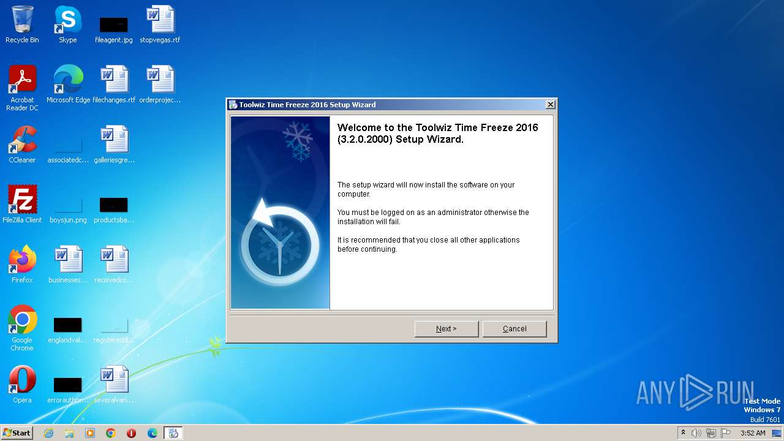Cancel the Toolwiz Time Freeze setup
Screen dimensions: 784x441
pos(514,329)
